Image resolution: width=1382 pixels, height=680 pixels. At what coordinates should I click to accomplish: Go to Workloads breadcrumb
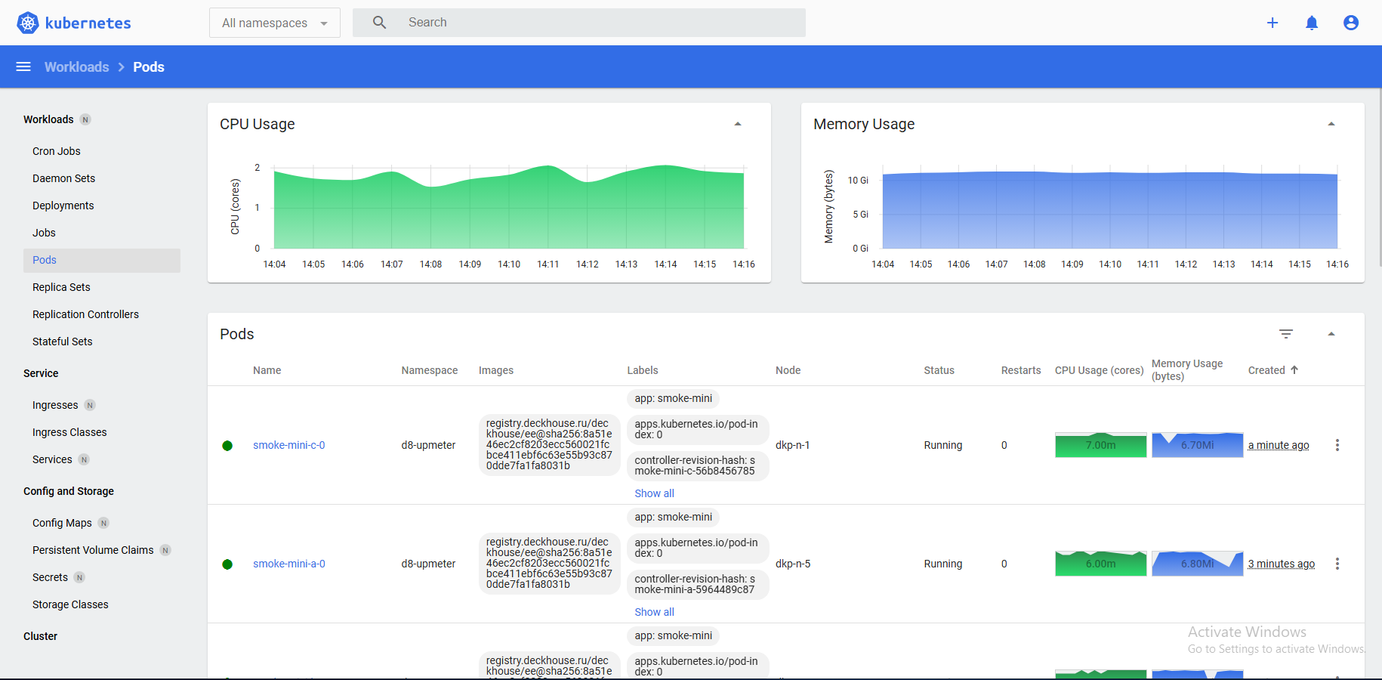(76, 66)
